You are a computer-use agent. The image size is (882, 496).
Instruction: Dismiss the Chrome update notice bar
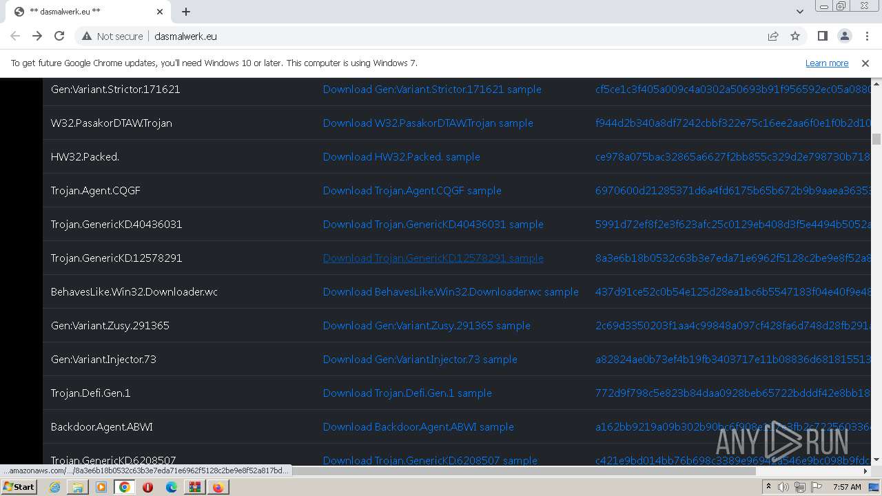click(x=865, y=63)
